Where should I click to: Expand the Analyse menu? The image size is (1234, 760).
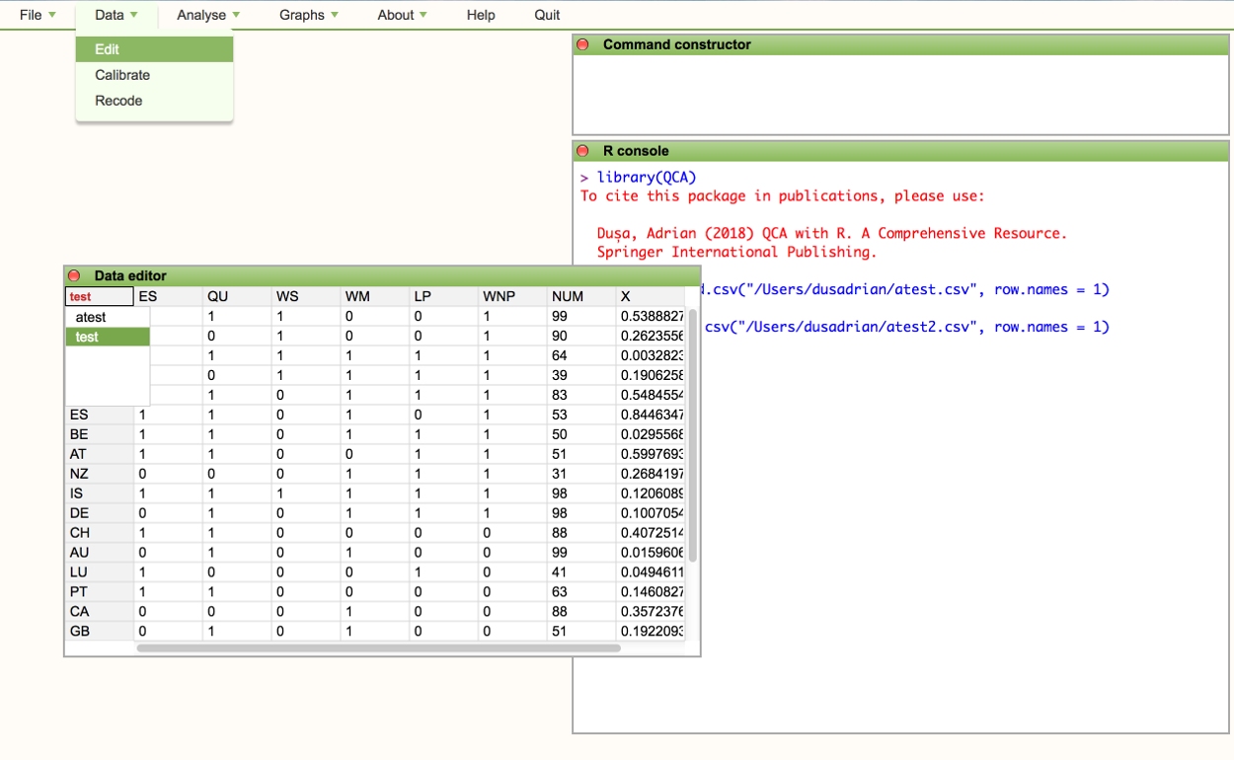[x=208, y=15]
